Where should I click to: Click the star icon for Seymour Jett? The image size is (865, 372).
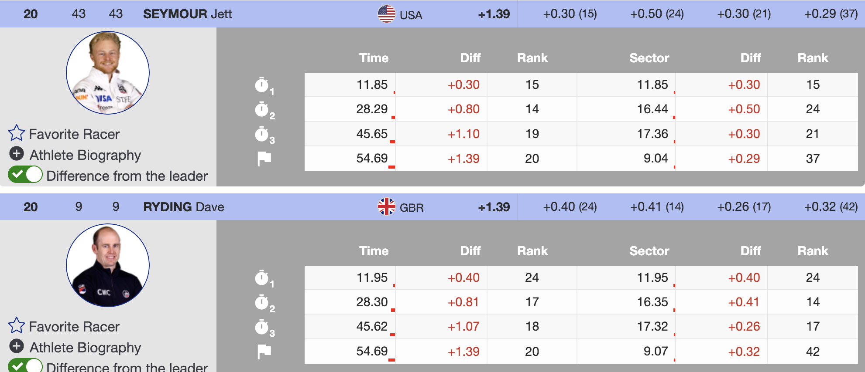tap(17, 133)
